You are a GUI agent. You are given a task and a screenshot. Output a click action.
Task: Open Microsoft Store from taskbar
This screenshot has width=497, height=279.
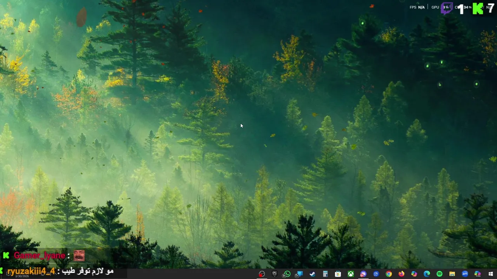coord(338,274)
